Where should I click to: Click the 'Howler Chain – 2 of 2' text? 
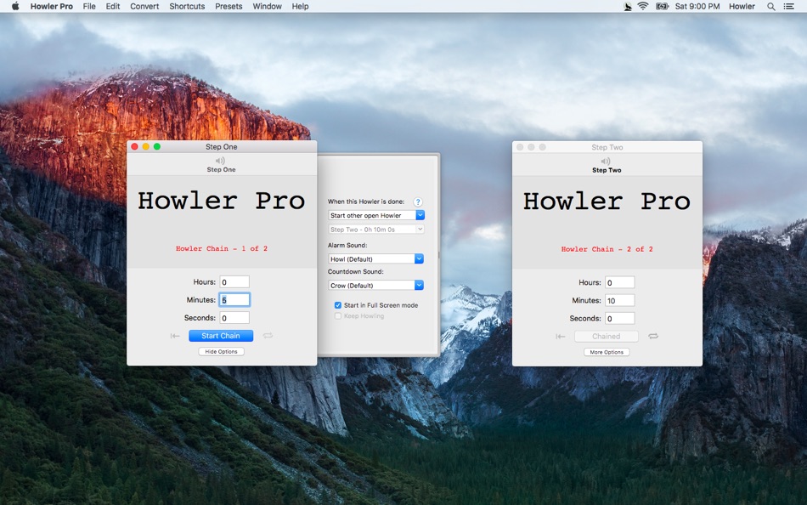pos(607,249)
